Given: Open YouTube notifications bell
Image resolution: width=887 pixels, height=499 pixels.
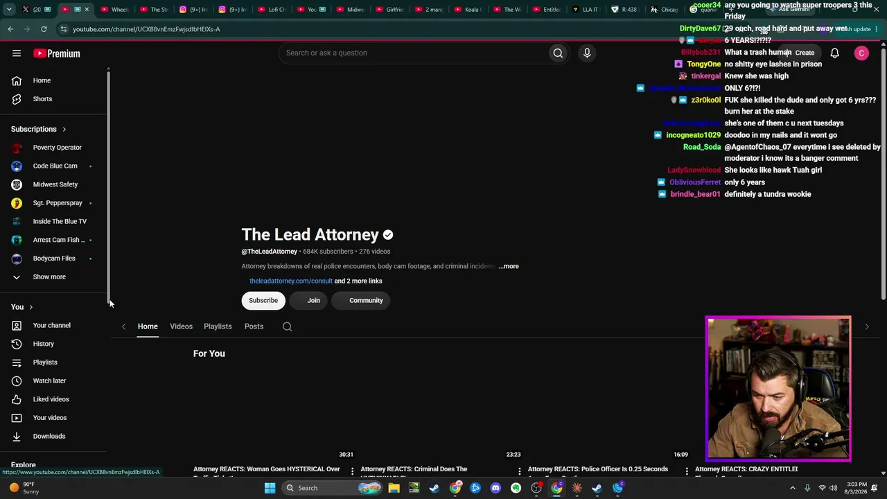Looking at the screenshot, I should [835, 53].
